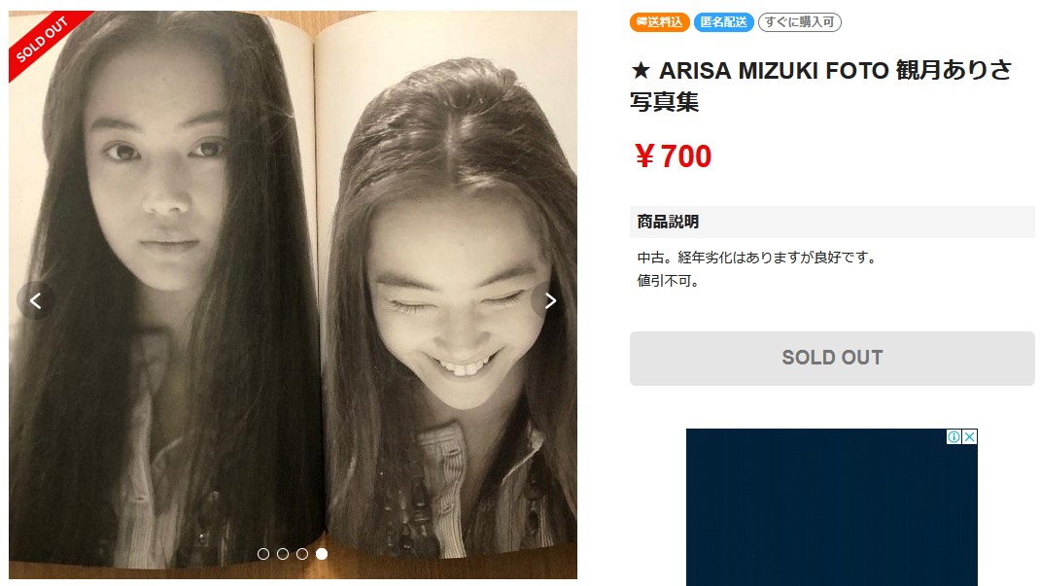Screen dimensions: 1040x586
Task: Select third carousel dot indicator
Action: coord(301,554)
